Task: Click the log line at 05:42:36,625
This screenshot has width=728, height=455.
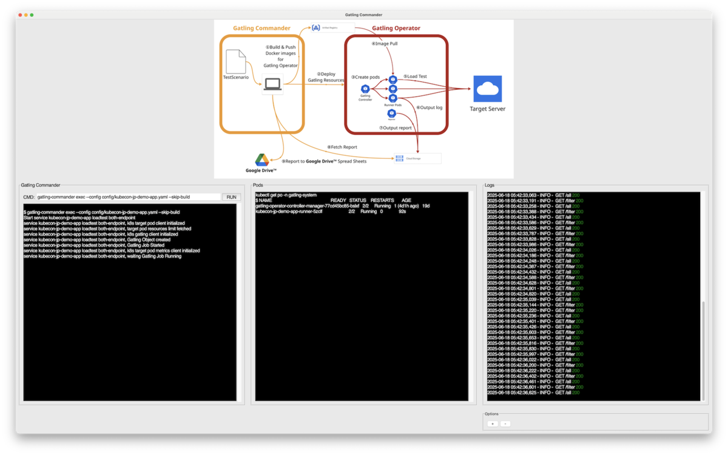Action: (x=533, y=393)
